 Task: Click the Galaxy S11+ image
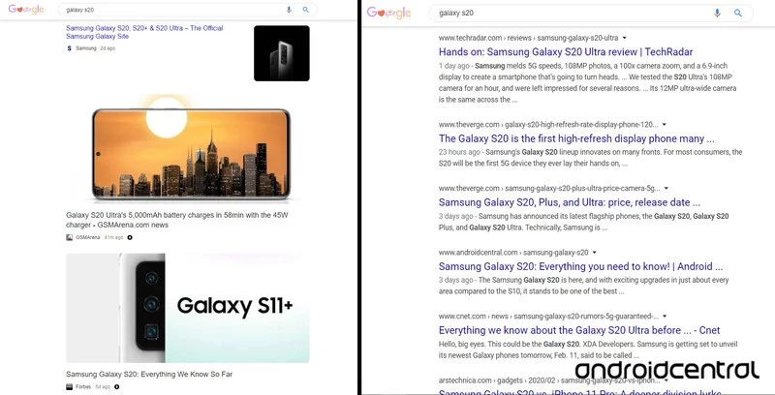click(188, 308)
